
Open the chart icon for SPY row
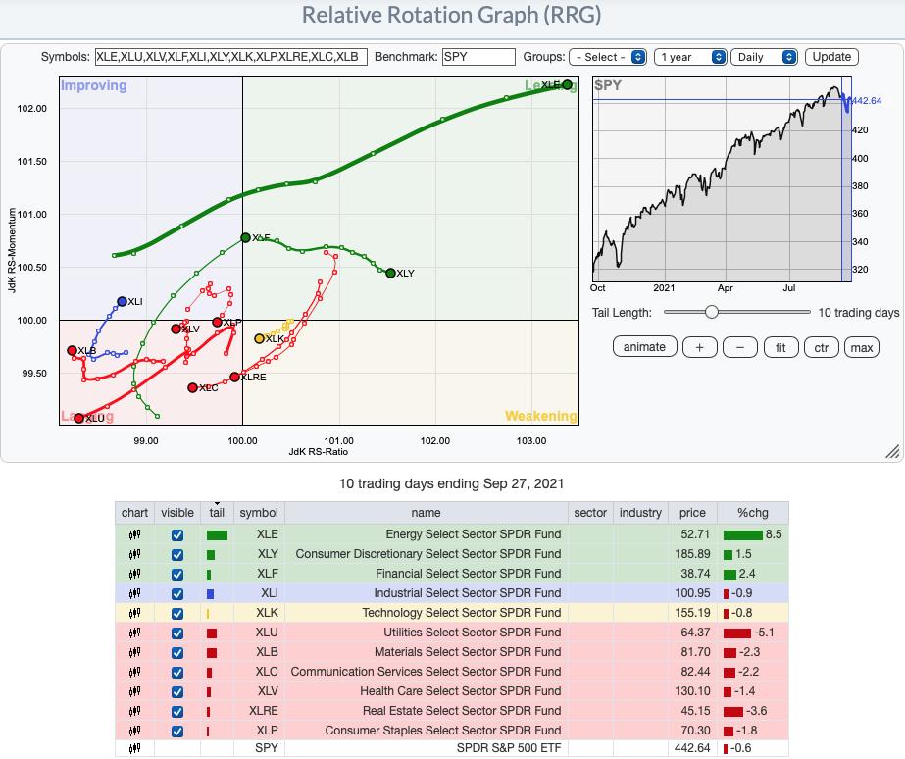click(134, 748)
